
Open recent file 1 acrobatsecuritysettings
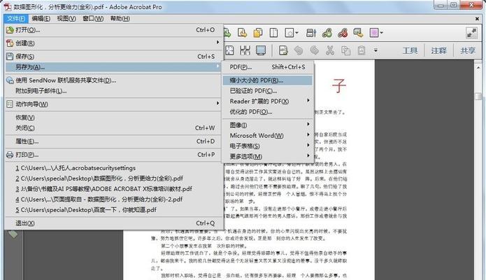(x=113, y=168)
